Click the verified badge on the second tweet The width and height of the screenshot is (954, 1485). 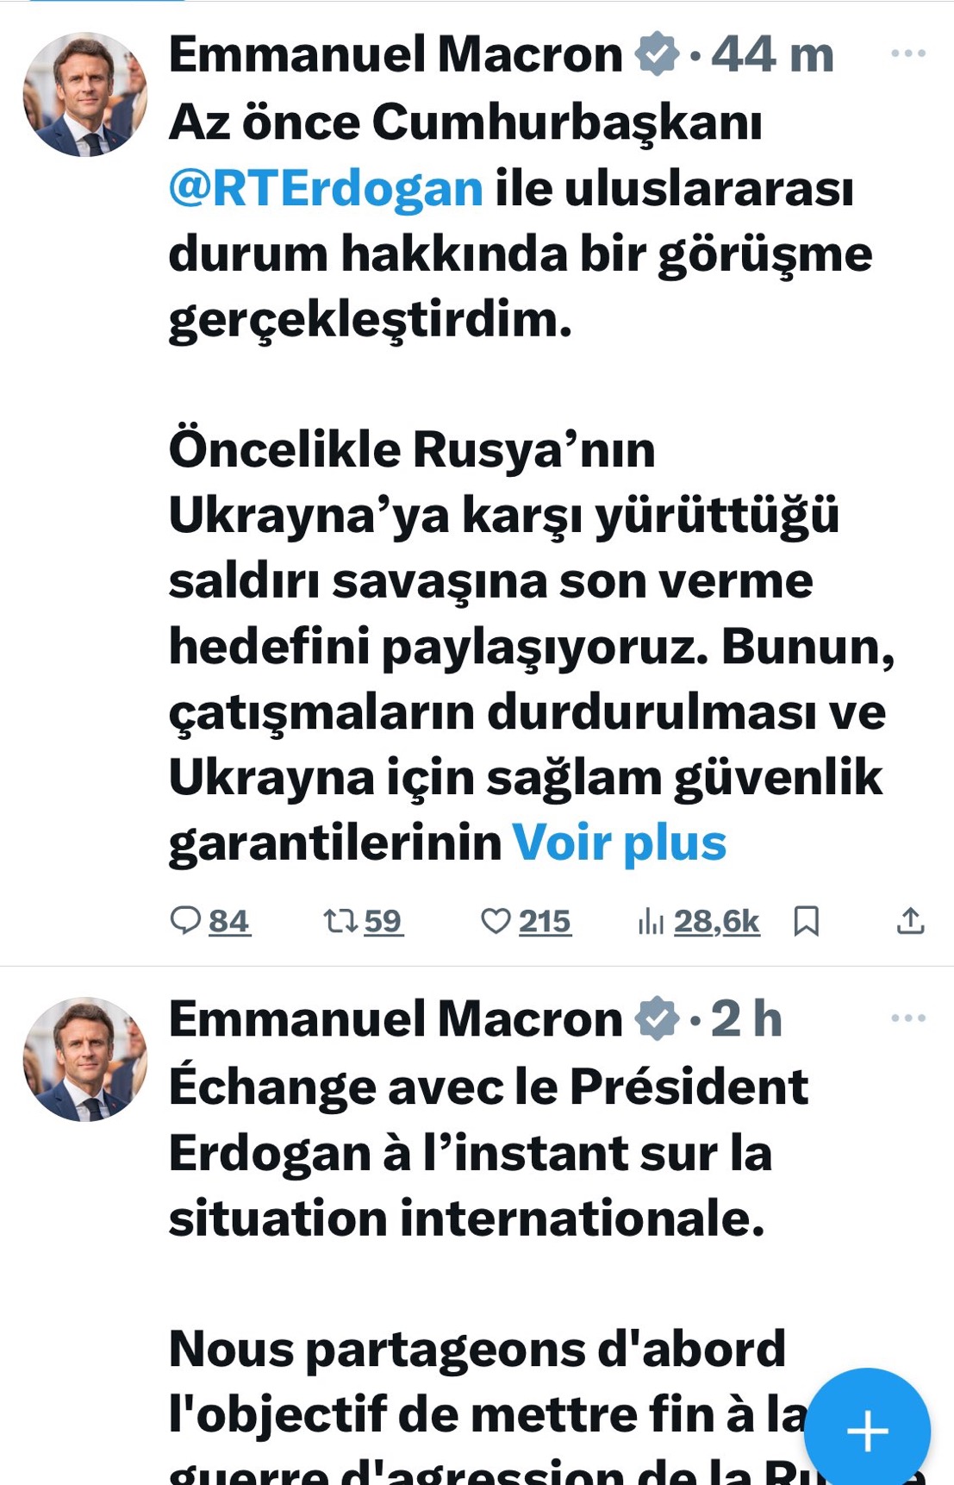tap(657, 1019)
